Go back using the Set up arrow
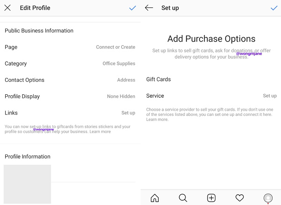Viewport: 281px width, 205px height. [x=149, y=7]
